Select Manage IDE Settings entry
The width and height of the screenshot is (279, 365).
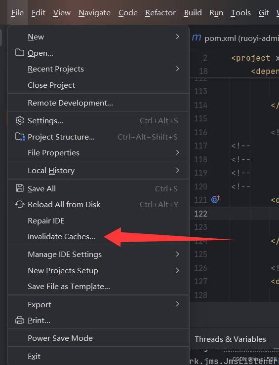[98, 254]
